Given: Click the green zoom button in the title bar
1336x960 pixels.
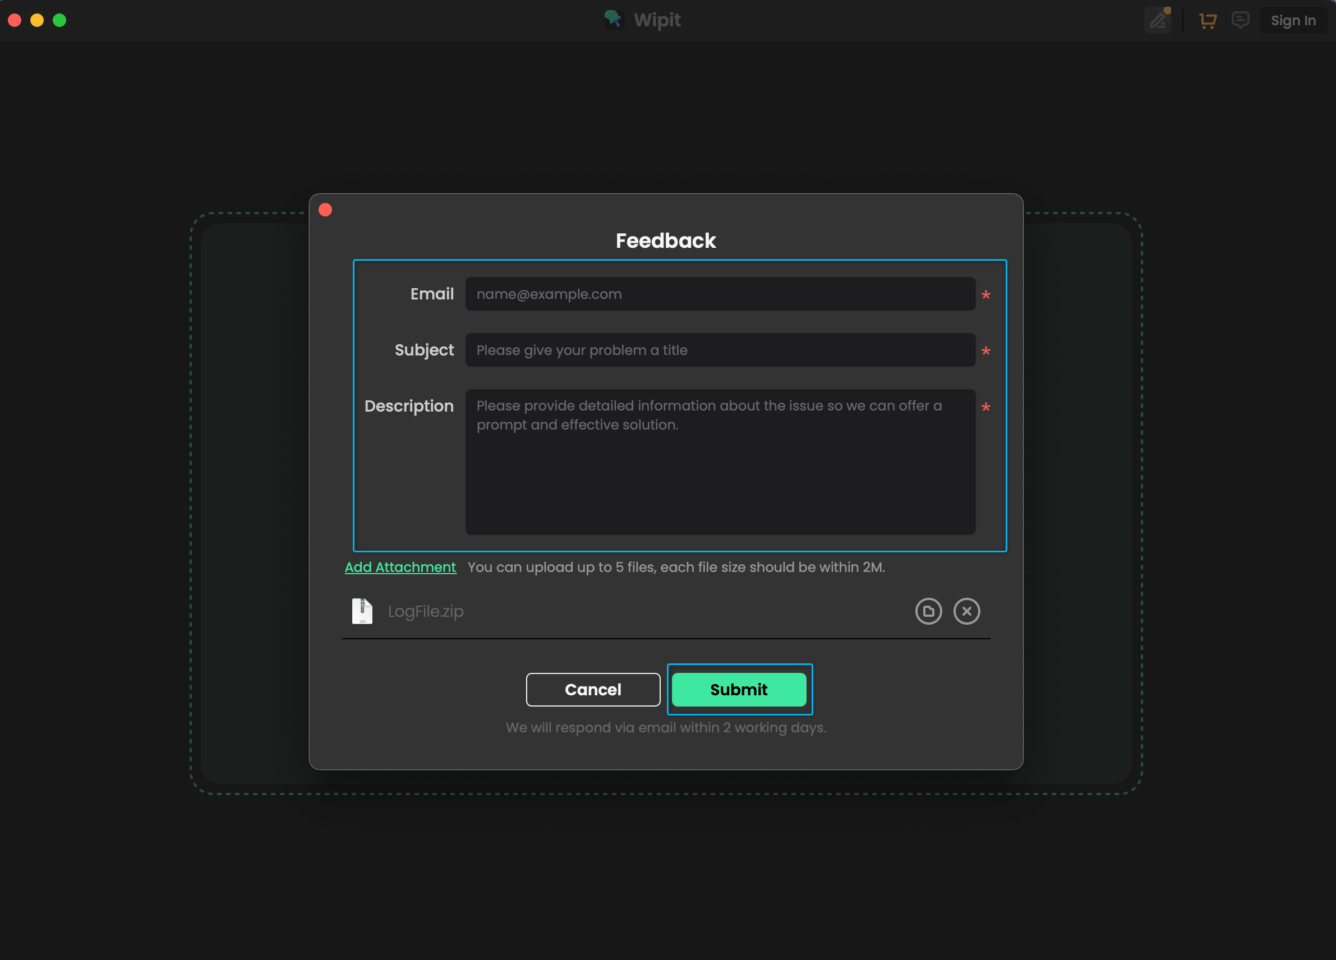Looking at the screenshot, I should pyautogui.click(x=59, y=20).
